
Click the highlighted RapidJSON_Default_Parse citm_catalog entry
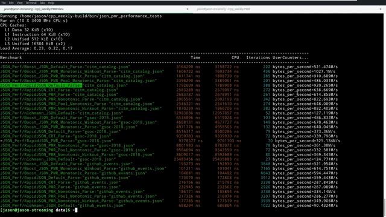(x=41, y=86)
